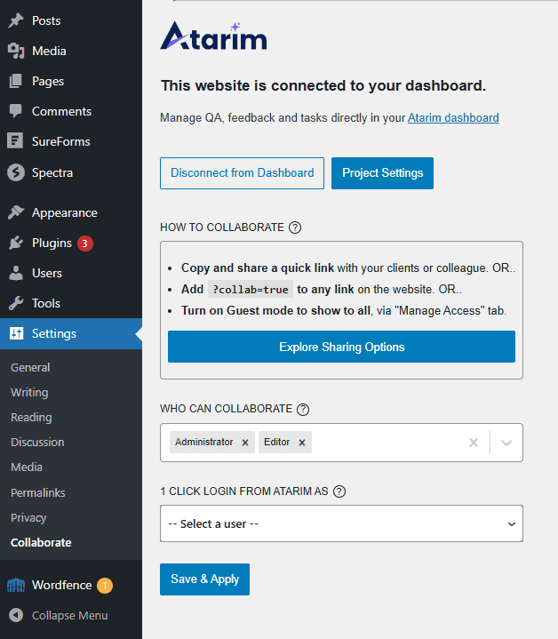Click the Atarim logo
The height and width of the screenshot is (639, 558).
pyautogui.click(x=213, y=36)
